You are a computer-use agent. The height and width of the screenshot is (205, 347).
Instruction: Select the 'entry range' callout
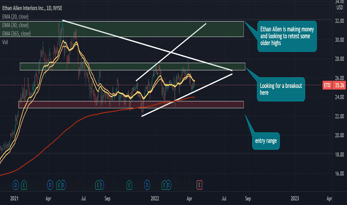click(266, 141)
